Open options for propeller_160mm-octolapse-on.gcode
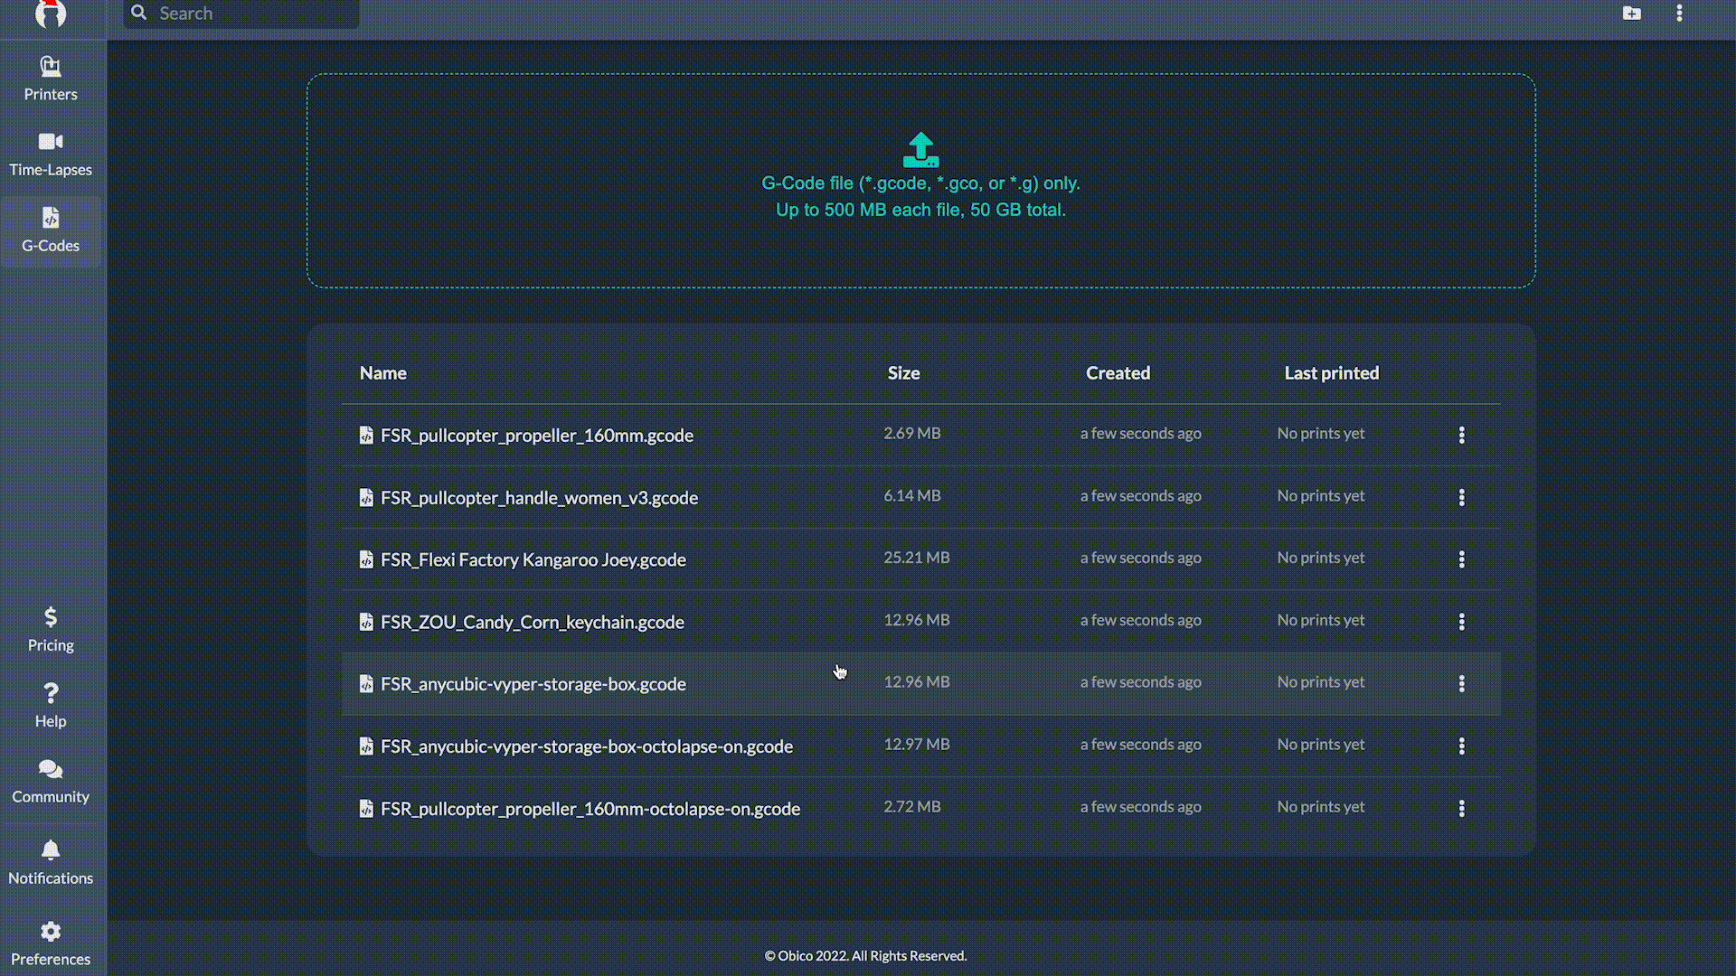Image resolution: width=1736 pixels, height=976 pixels. [x=1461, y=809]
